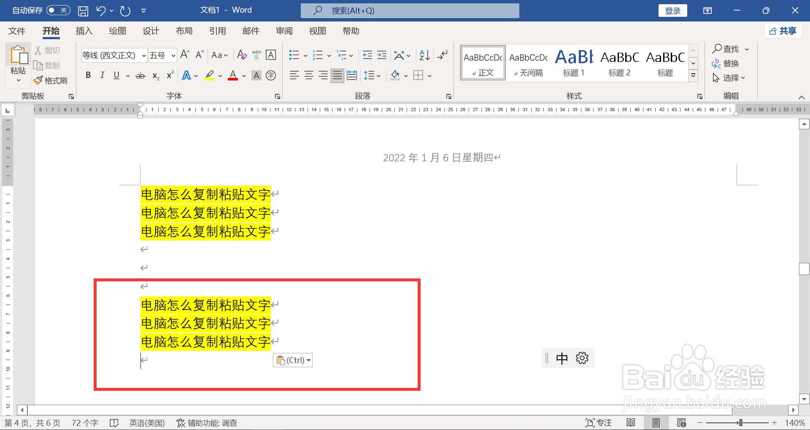The height and width of the screenshot is (430, 810).
Task: Clear all formatting with the 清除格式 icon
Action: click(x=242, y=55)
